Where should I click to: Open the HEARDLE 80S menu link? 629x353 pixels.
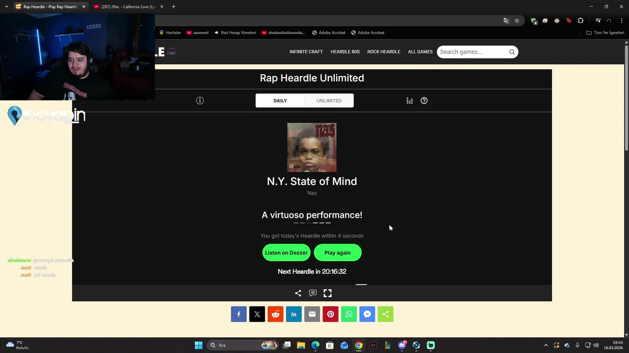pyautogui.click(x=345, y=51)
